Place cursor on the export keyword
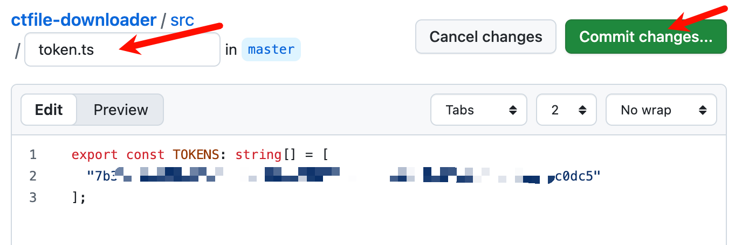Image resolution: width=742 pixels, height=245 pixels. tap(94, 155)
